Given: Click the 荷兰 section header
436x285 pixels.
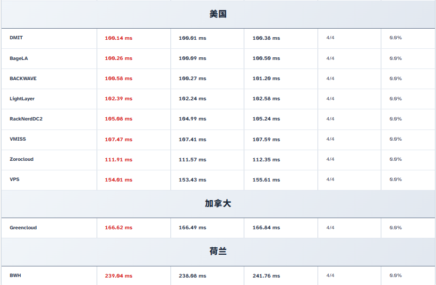Looking at the screenshot, I should [218, 252].
